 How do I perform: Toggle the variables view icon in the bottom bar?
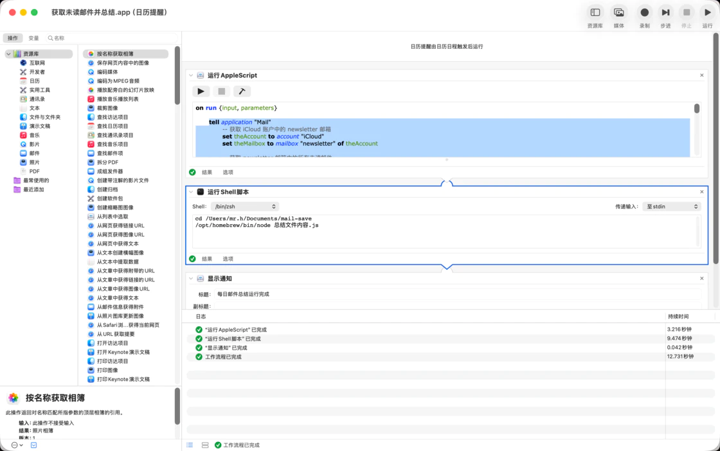point(205,445)
